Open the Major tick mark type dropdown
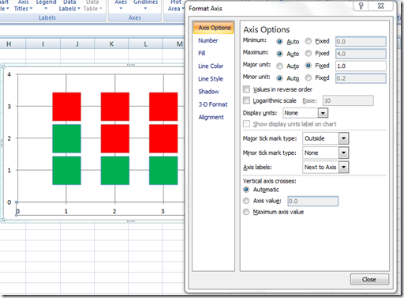The height and width of the screenshot is (298, 404). (343, 138)
